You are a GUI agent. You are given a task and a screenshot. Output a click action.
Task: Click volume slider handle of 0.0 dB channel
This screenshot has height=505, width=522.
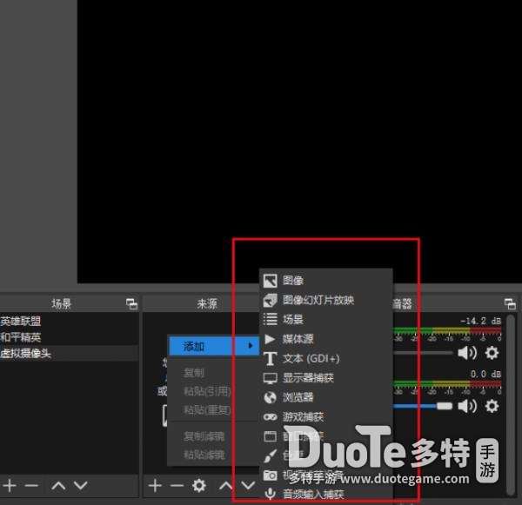coord(445,406)
